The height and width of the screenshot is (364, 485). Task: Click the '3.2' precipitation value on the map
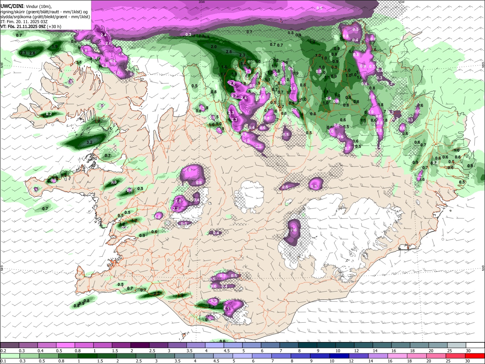(x=89, y=142)
